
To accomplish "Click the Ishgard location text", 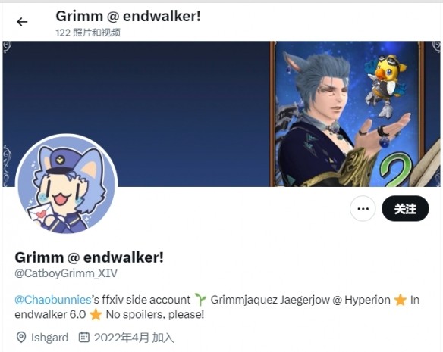I will coord(50,338).
